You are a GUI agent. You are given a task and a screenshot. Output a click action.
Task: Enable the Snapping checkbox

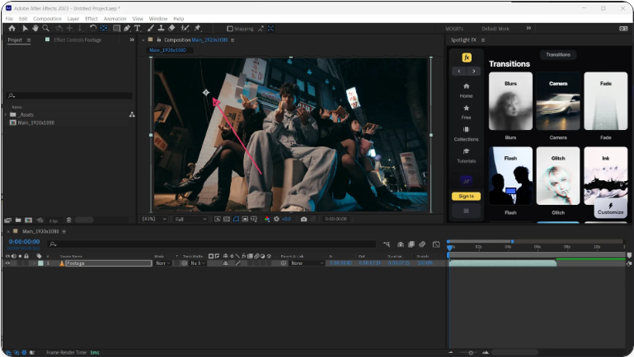click(x=232, y=28)
